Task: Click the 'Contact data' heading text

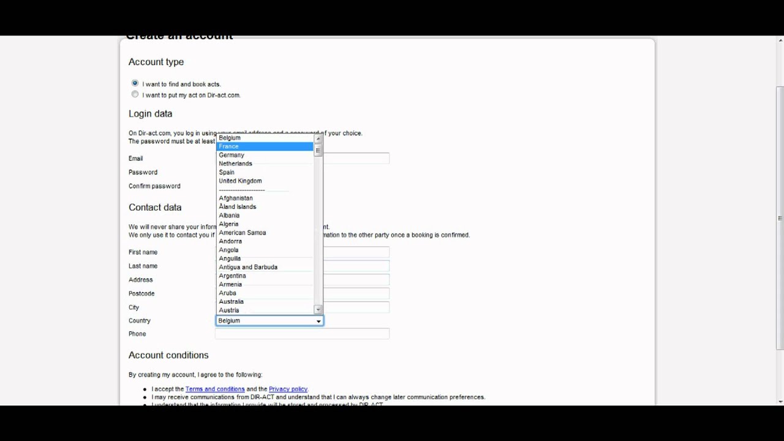Action: click(155, 207)
